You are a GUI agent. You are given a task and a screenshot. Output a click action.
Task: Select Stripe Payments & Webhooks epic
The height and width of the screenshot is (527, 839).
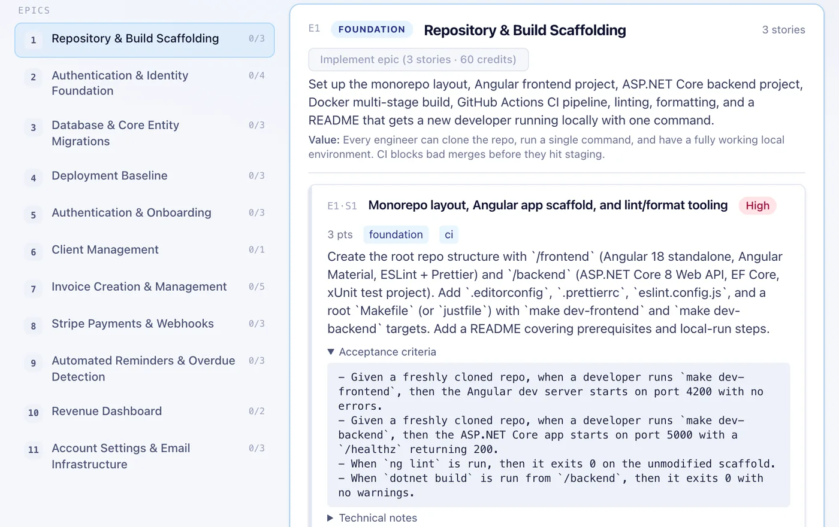point(144,325)
